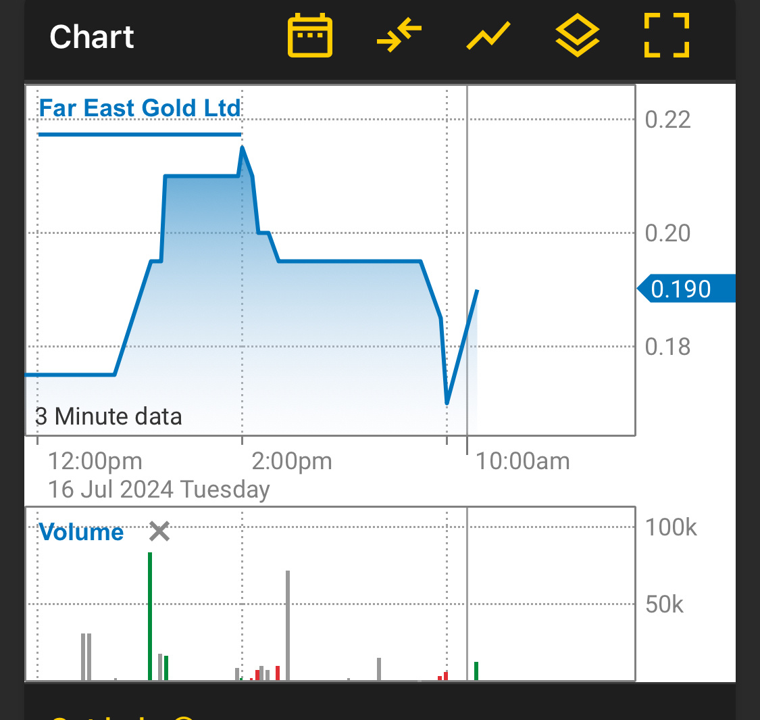Open the chart type line icon
Viewport: 760px width, 720px height.
pyautogui.click(x=488, y=35)
